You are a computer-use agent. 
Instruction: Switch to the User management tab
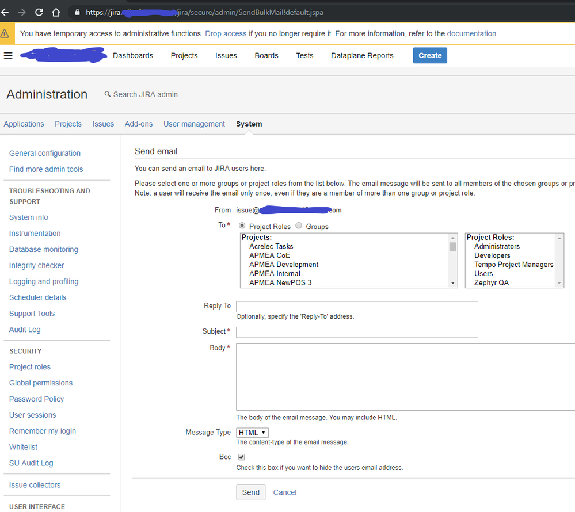coord(195,124)
